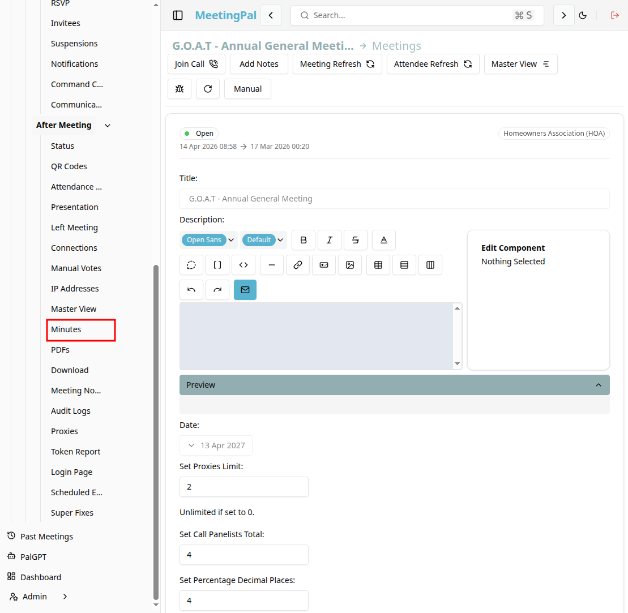Image resolution: width=628 pixels, height=613 pixels.
Task: Click the Search input field
Action: [x=417, y=15]
